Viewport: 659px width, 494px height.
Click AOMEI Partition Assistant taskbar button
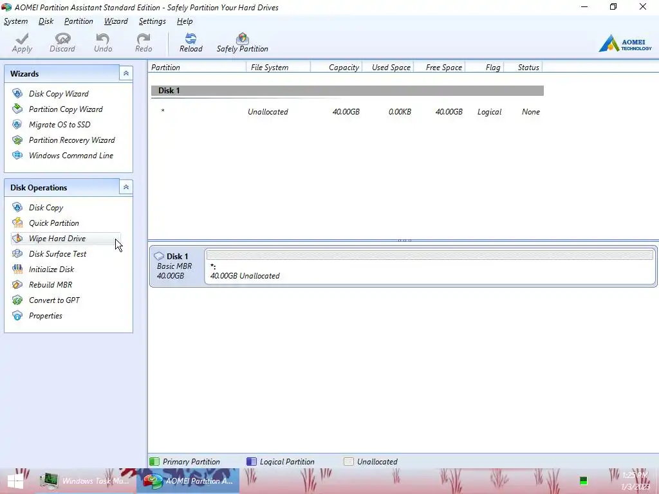(x=188, y=481)
